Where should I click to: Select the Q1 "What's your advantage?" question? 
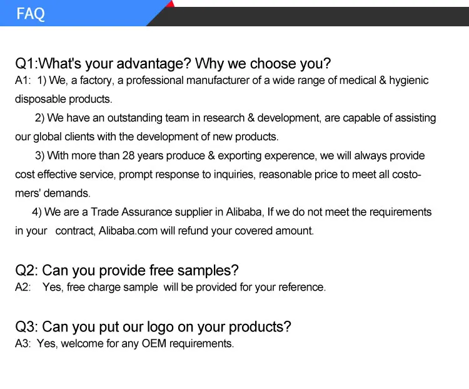point(173,64)
